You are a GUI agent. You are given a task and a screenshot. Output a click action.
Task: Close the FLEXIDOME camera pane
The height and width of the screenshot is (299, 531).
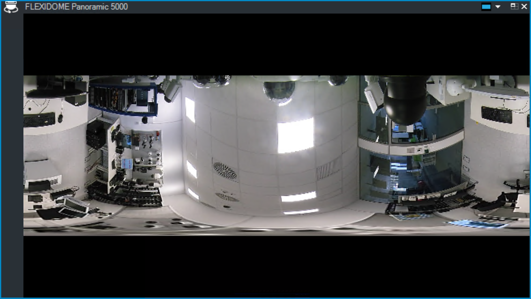pos(524,7)
